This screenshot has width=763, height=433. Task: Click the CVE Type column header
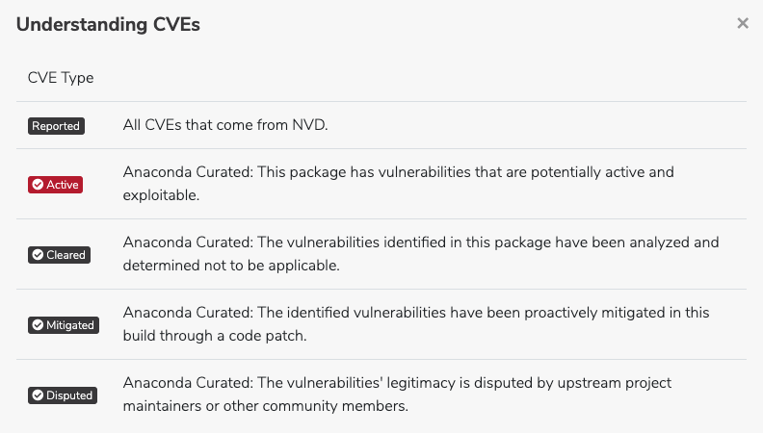61,78
